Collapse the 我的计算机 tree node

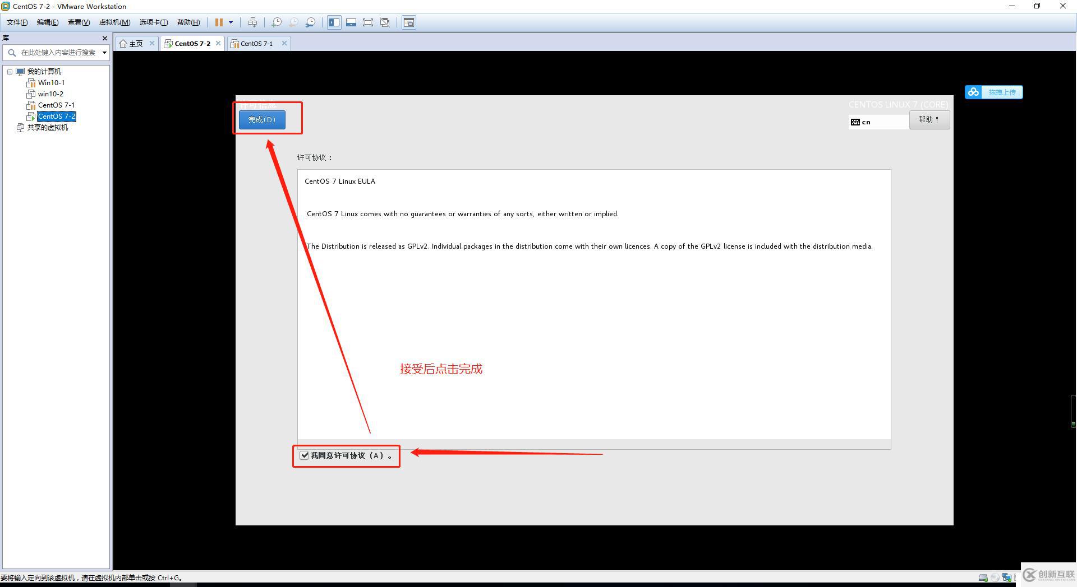(10, 72)
